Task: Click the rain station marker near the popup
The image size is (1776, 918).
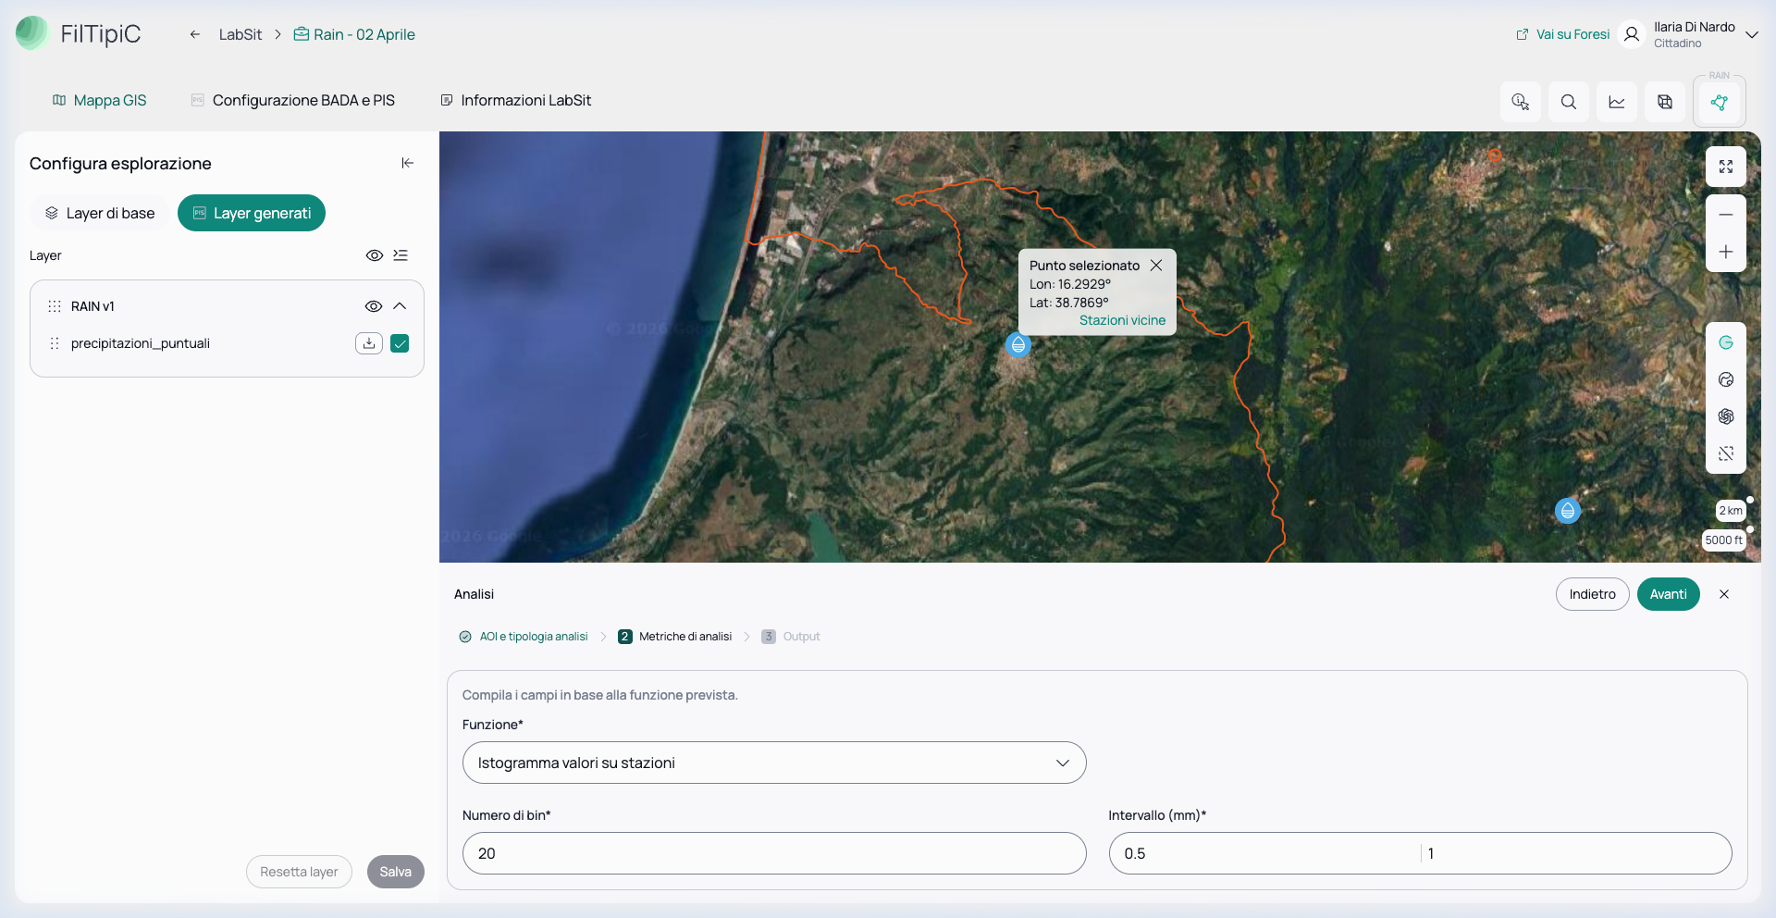Action: (1018, 345)
